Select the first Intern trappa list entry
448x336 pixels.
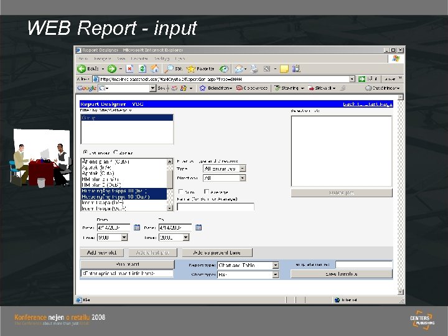coord(124,203)
